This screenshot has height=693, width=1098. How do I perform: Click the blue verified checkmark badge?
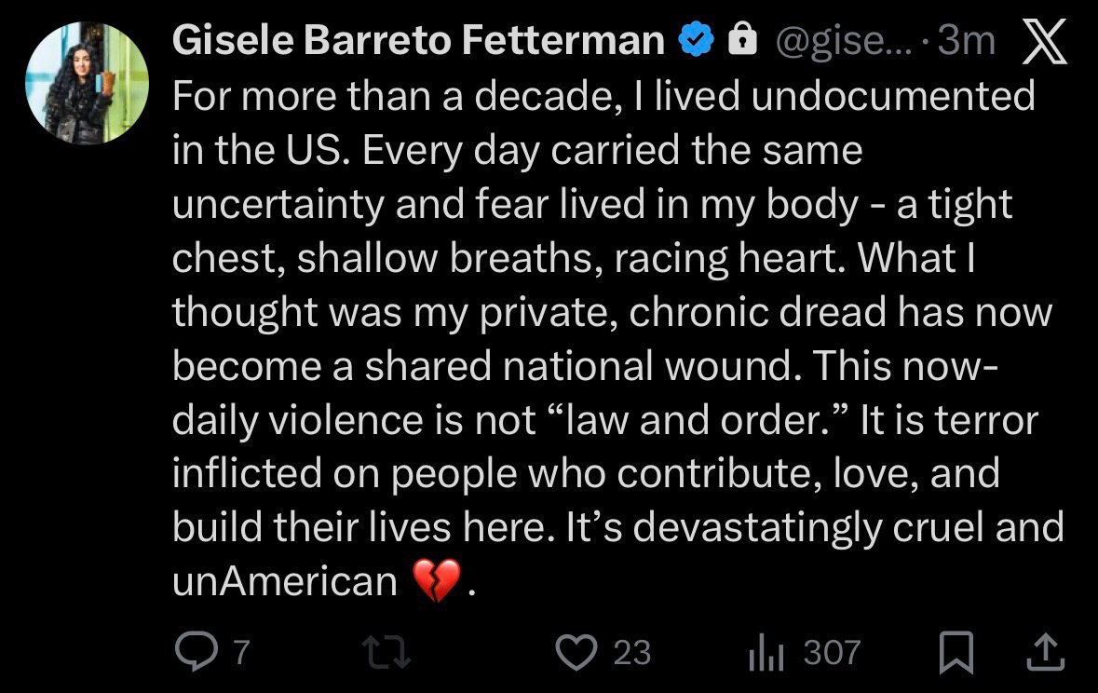tap(699, 39)
